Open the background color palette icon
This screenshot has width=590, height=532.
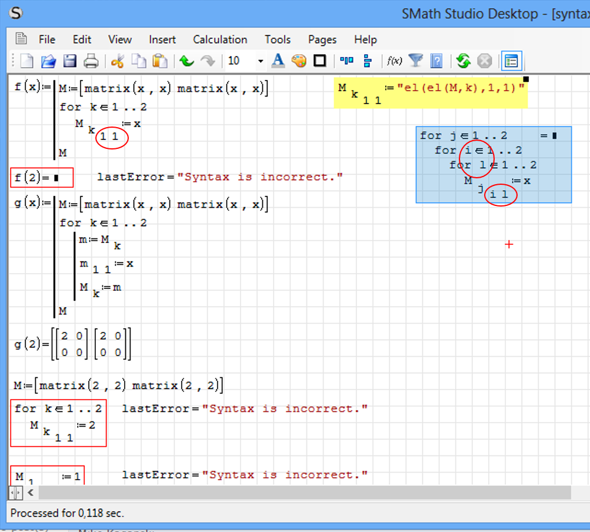point(299,61)
